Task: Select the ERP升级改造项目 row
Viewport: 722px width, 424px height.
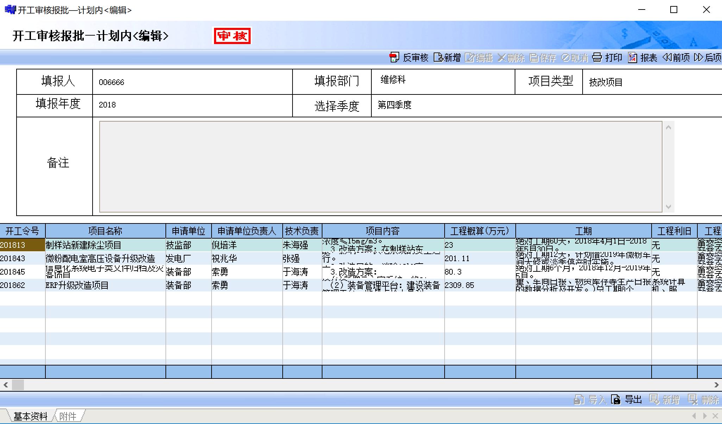Action: pos(77,285)
